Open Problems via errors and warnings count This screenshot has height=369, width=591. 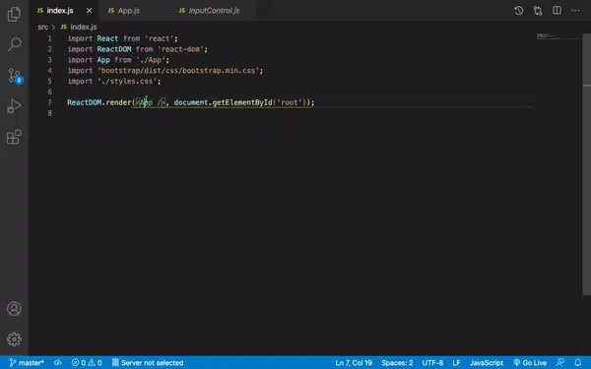(87, 362)
